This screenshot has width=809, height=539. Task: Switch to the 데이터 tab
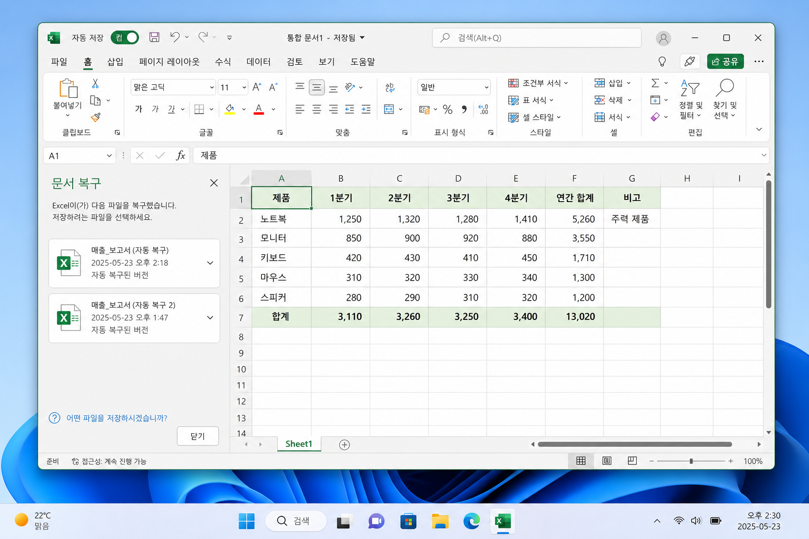259,62
